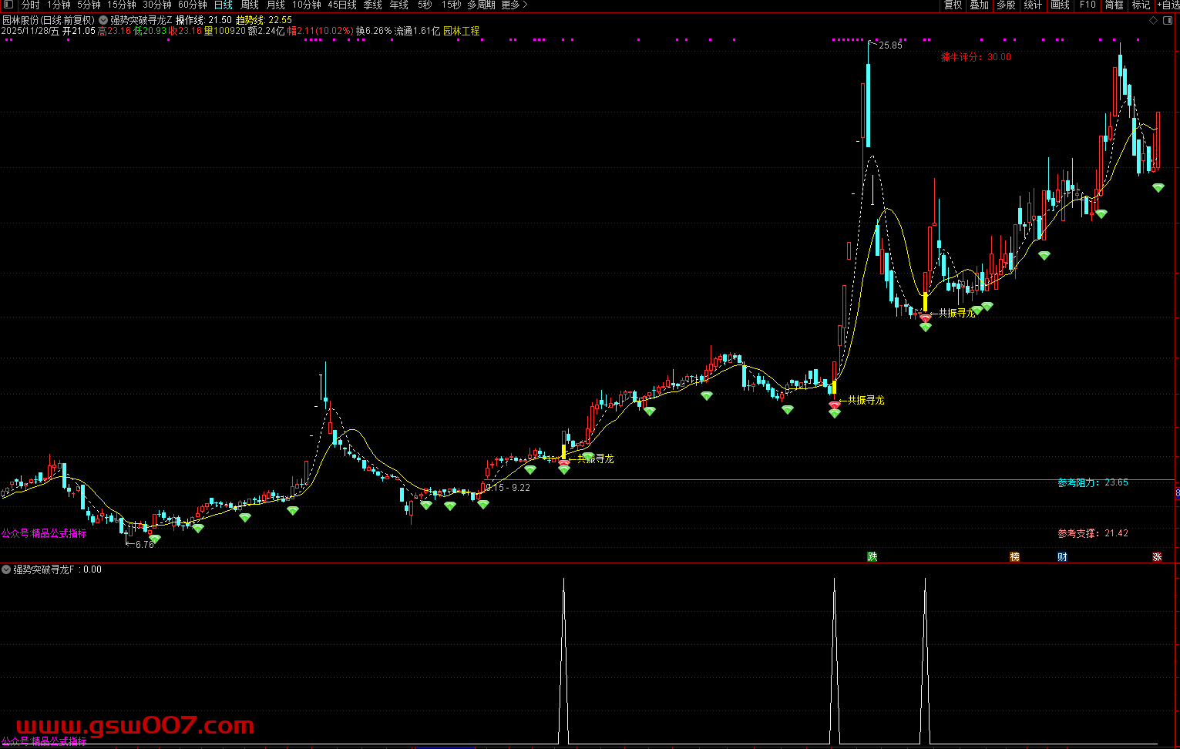Click the diamond icon at chart top-right
This screenshot has width=1180, height=749.
tap(1154, 19)
